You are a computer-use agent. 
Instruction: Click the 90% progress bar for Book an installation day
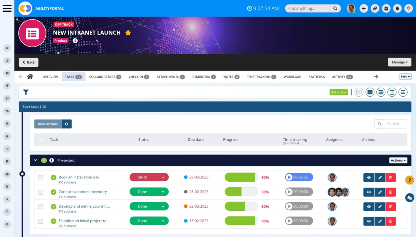241,177
